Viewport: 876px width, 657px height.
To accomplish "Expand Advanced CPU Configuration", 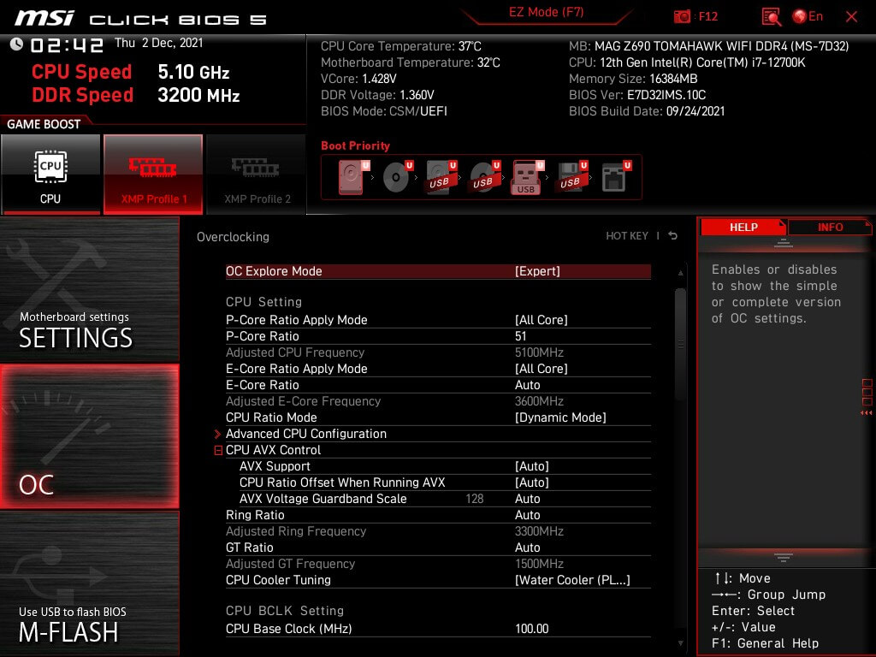I will tap(306, 434).
